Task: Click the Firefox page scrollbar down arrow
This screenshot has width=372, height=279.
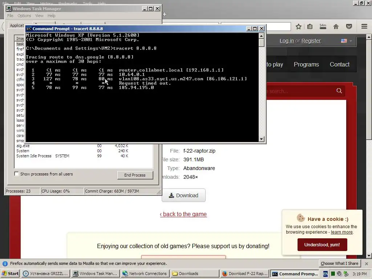Action: pyautogui.click(x=369, y=256)
